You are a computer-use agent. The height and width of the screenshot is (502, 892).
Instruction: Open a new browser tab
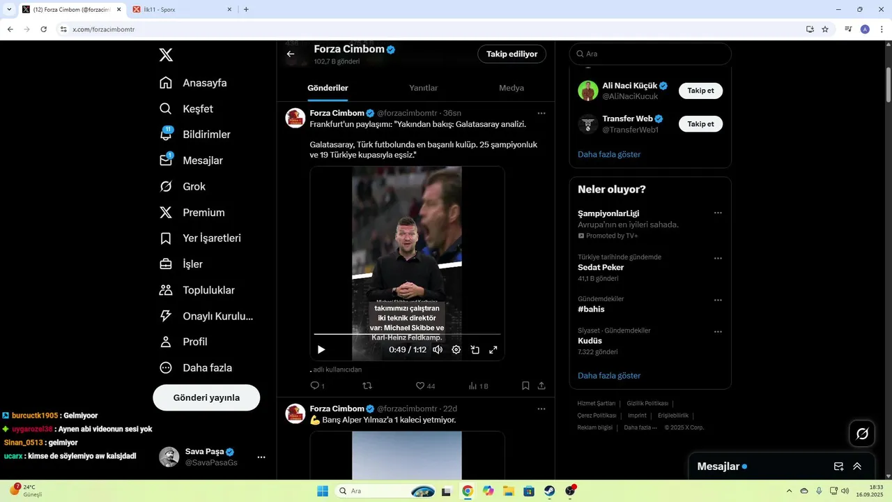coord(246,10)
